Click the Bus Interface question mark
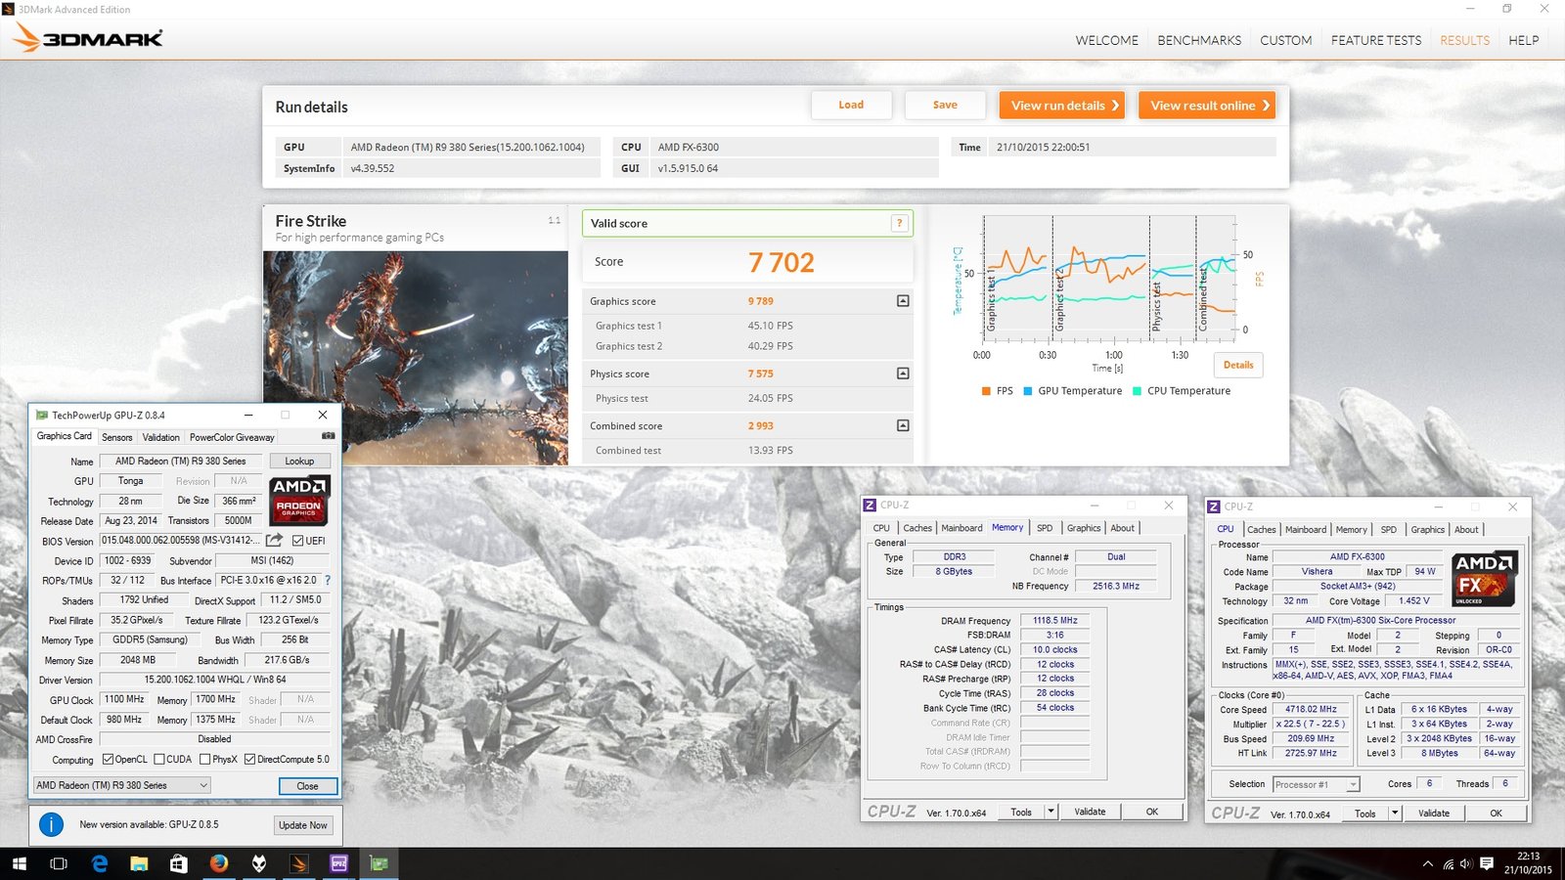The width and height of the screenshot is (1565, 880). pos(328,581)
